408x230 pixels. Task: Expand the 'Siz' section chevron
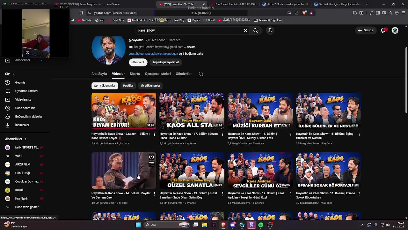tap(13, 74)
